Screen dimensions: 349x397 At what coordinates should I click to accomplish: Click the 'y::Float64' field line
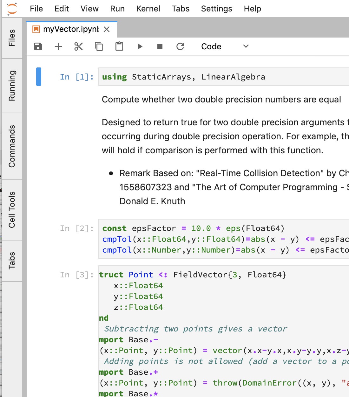click(x=138, y=296)
